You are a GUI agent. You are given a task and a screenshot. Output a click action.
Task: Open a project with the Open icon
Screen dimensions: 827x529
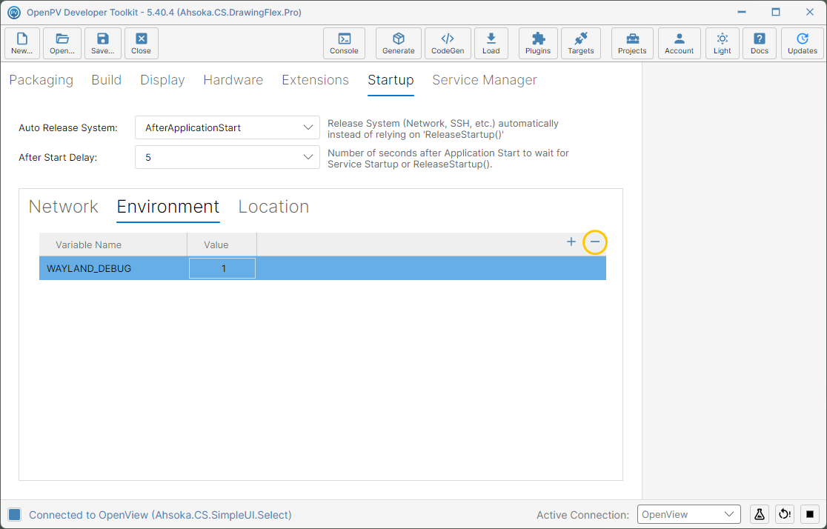coord(62,43)
